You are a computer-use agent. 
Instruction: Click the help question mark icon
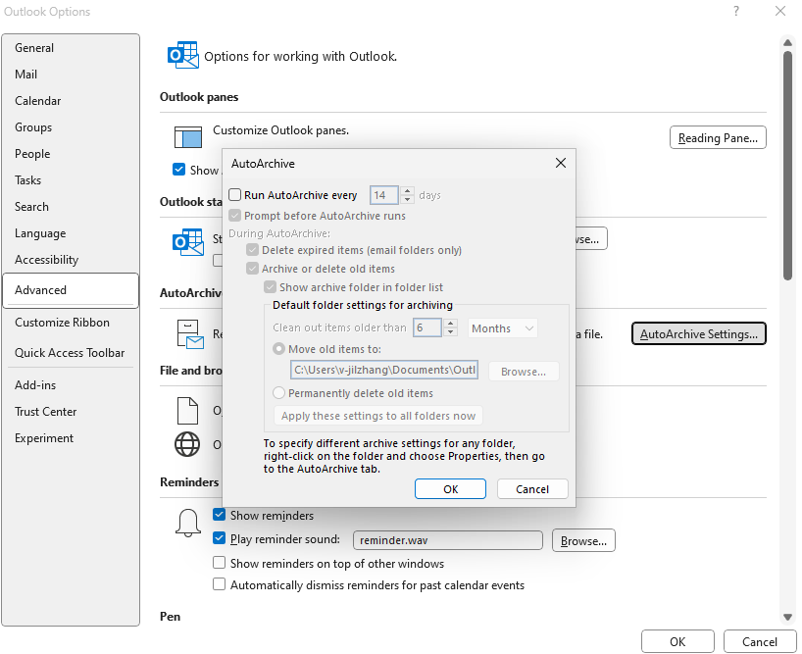tap(735, 11)
